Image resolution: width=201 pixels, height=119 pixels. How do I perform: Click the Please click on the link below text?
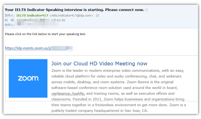pos(46,34)
